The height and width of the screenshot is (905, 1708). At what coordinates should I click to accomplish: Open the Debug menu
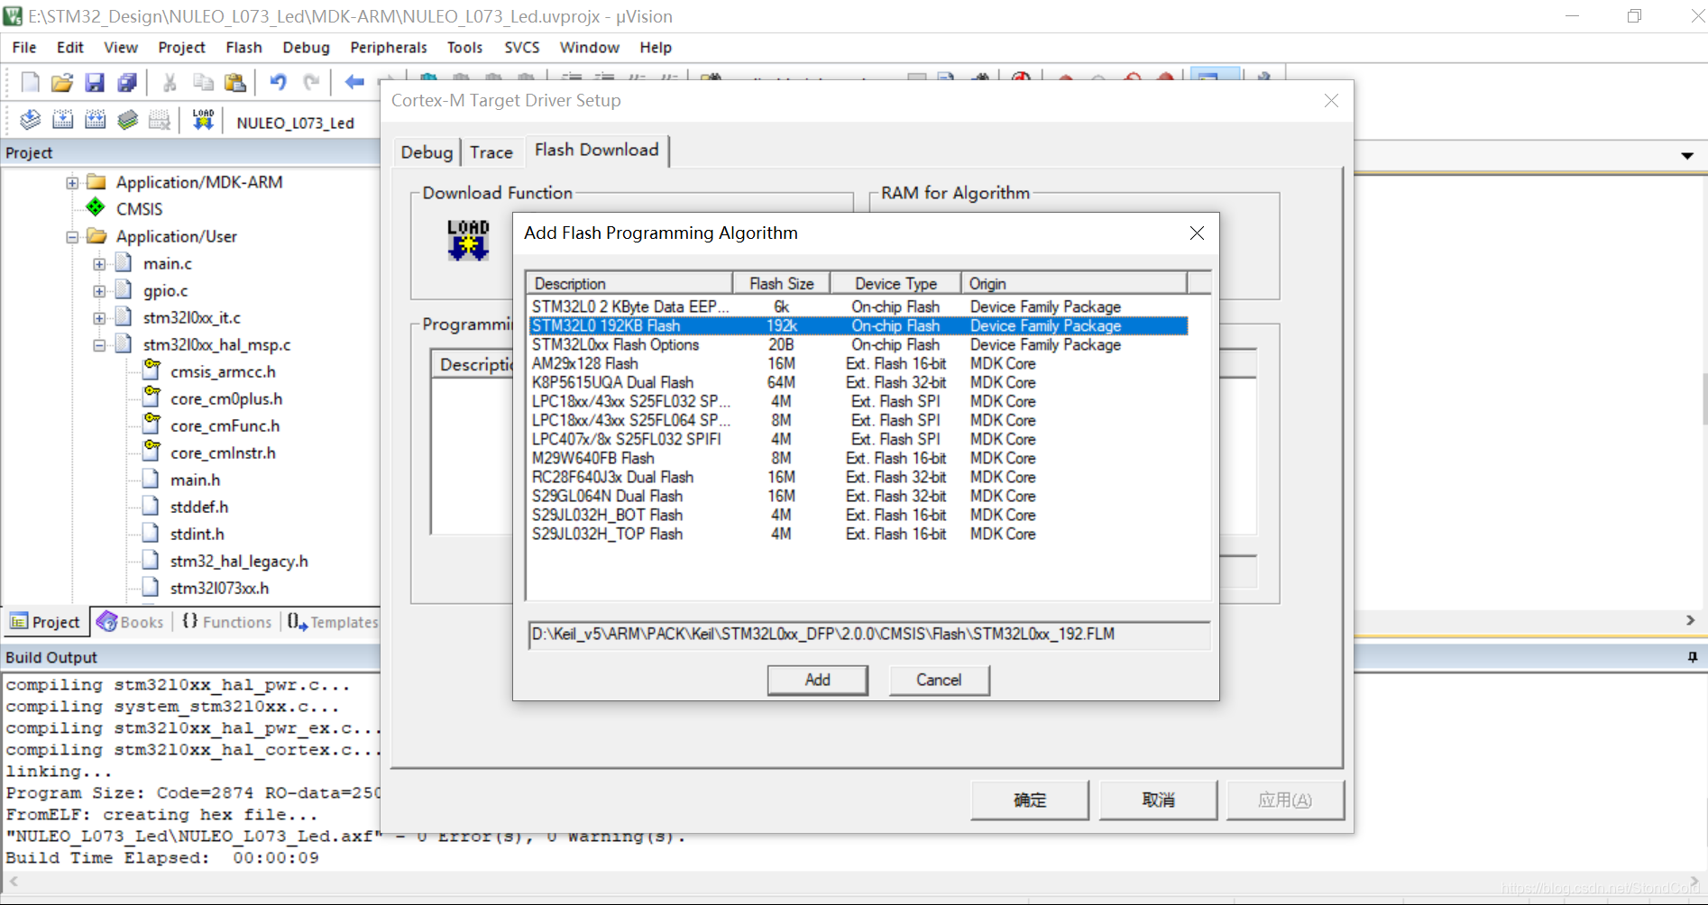[x=306, y=48]
